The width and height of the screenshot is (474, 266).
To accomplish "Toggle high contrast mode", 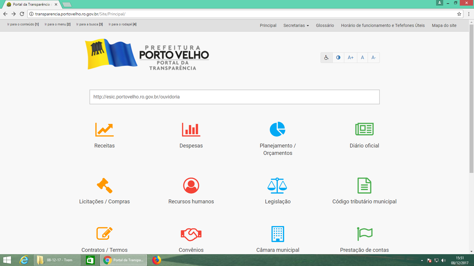I will [x=338, y=58].
